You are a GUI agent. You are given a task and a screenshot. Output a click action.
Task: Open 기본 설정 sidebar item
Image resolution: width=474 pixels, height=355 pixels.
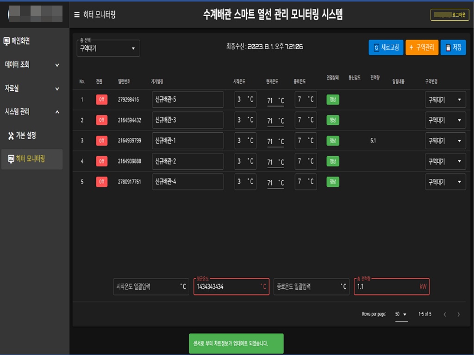click(32, 136)
